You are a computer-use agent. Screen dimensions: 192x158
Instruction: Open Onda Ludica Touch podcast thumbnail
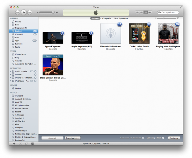coord(139,34)
